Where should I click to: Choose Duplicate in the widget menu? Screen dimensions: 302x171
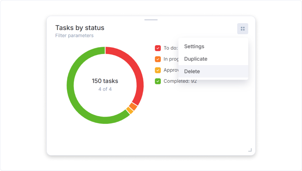point(196,59)
